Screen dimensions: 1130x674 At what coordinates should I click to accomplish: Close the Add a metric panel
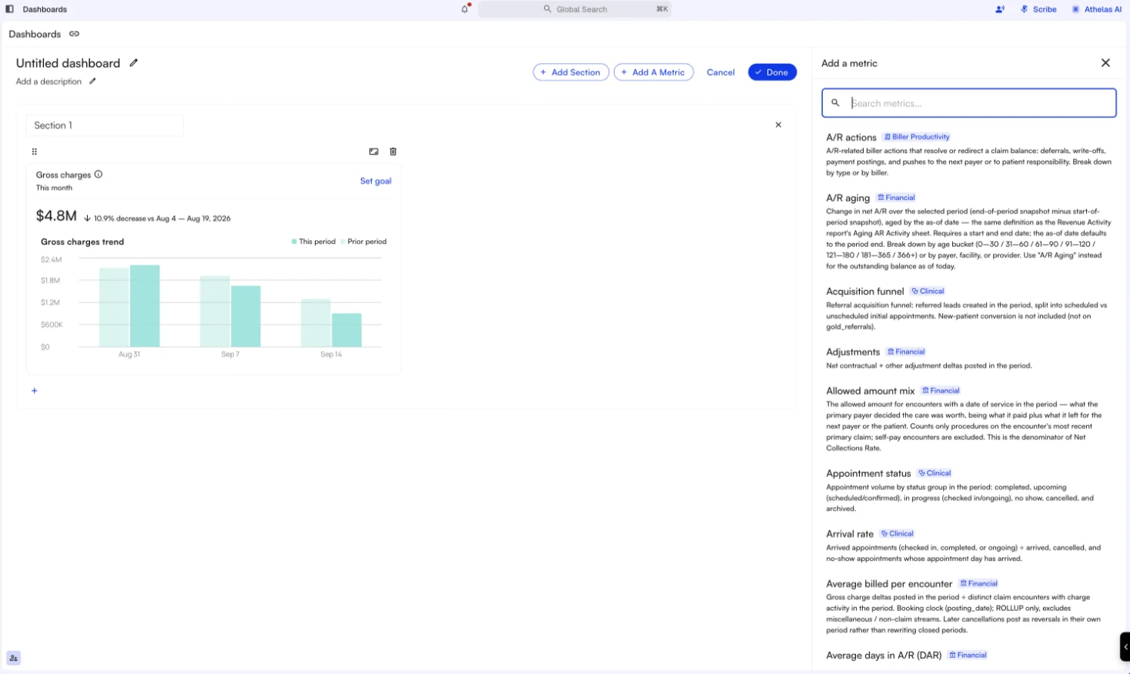pos(1105,63)
